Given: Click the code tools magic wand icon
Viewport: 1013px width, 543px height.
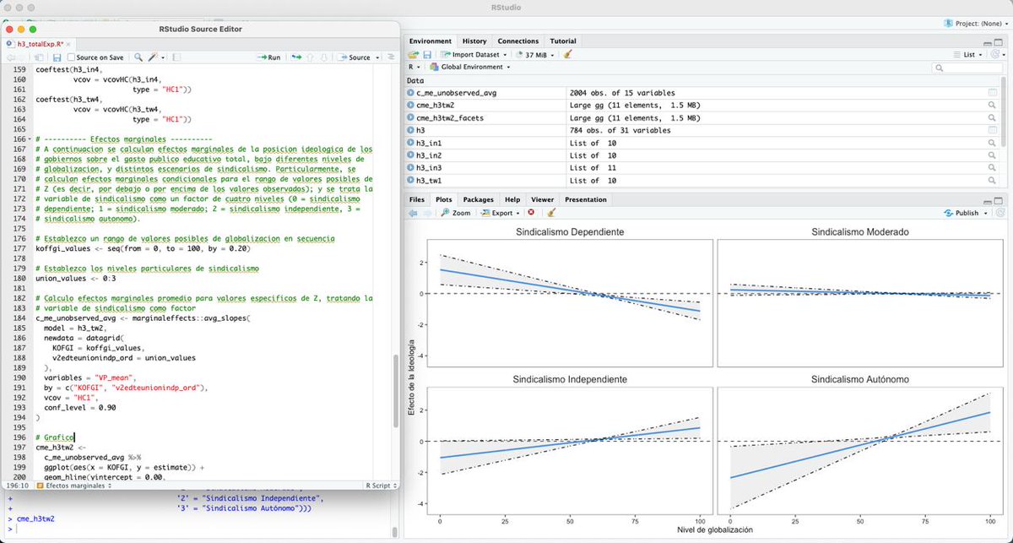Looking at the screenshot, I should (x=154, y=57).
